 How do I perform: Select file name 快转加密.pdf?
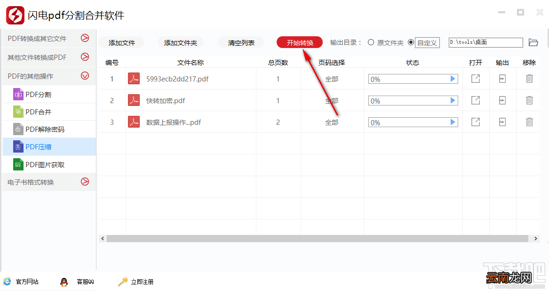point(166,101)
